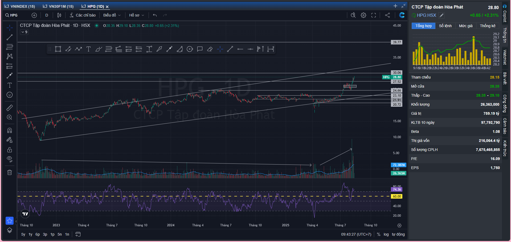511x242 pixels.
Task: Select the 1y time range button
Action: pyautogui.click(x=30, y=234)
